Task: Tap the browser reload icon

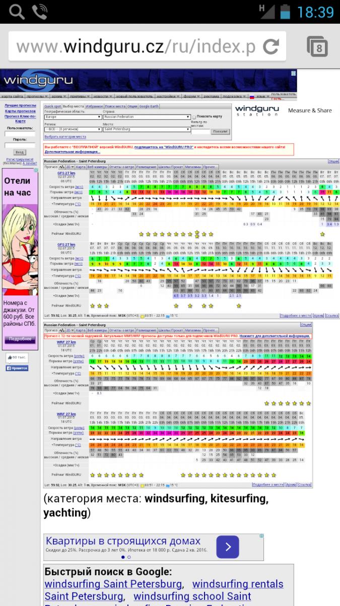Action: [271, 47]
